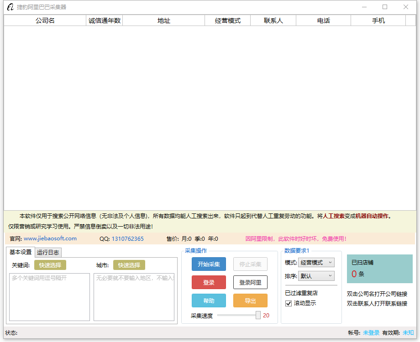Maximize the 捷豹阿里巴巴采集器 window
Screen dimensions: 420x342
385,7
